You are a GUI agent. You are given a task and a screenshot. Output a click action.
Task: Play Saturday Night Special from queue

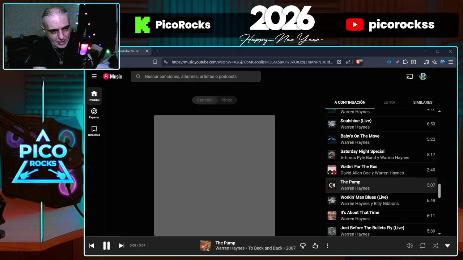coord(382,155)
